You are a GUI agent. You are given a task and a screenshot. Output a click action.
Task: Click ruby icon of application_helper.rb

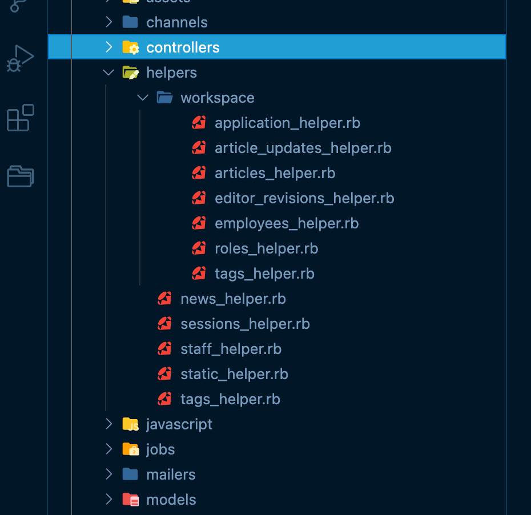pyautogui.click(x=199, y=123)
